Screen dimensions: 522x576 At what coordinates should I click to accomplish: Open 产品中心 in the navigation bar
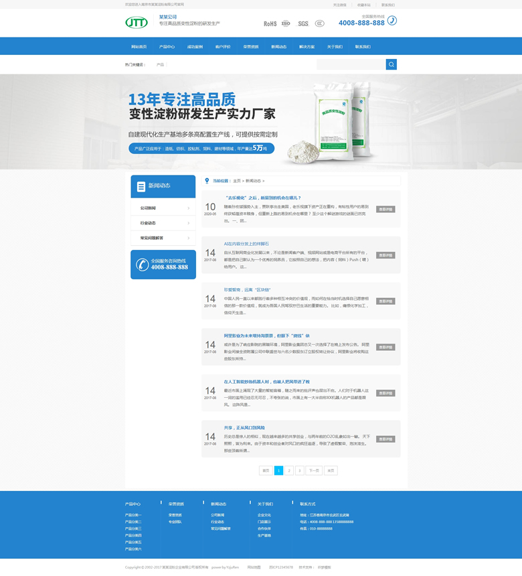(x=167, y=47)
